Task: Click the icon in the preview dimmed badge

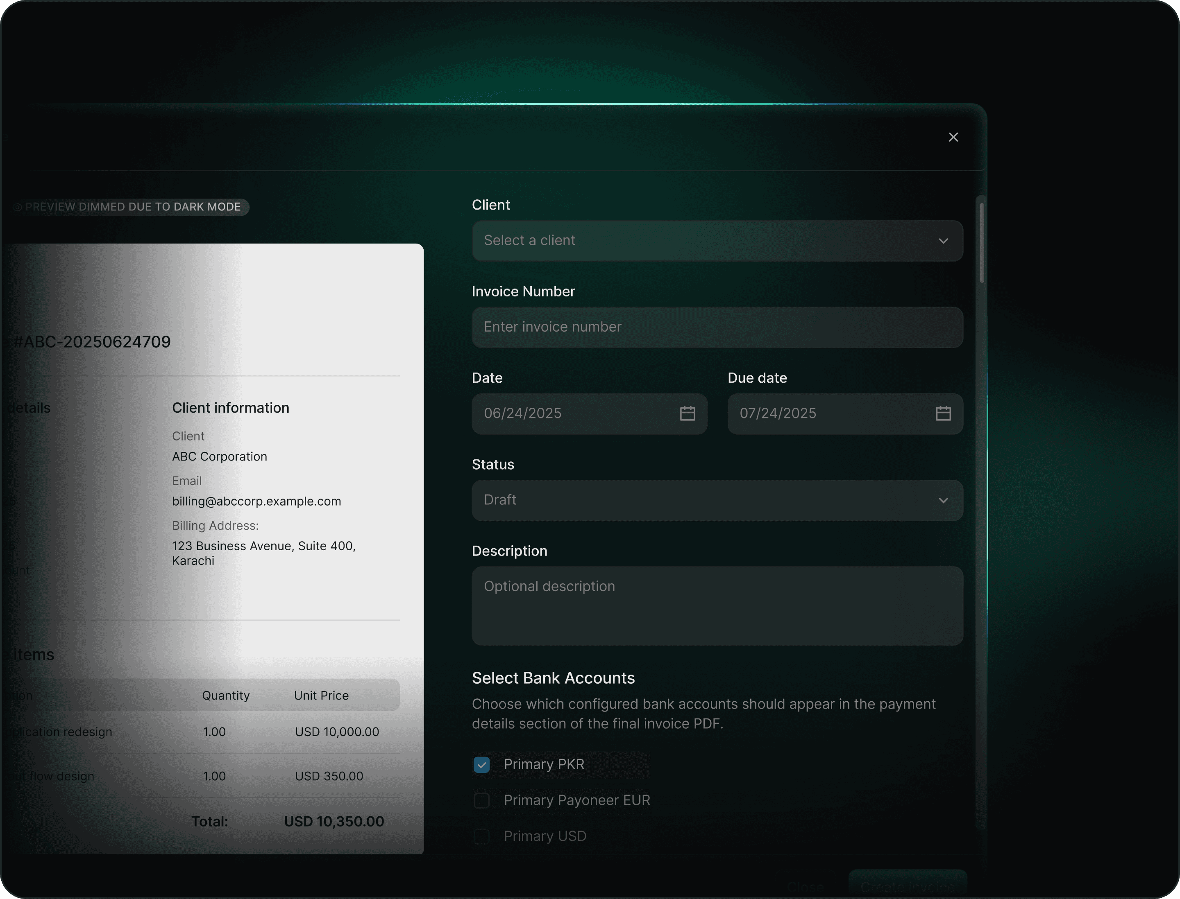Action: [x=18, y=207]
